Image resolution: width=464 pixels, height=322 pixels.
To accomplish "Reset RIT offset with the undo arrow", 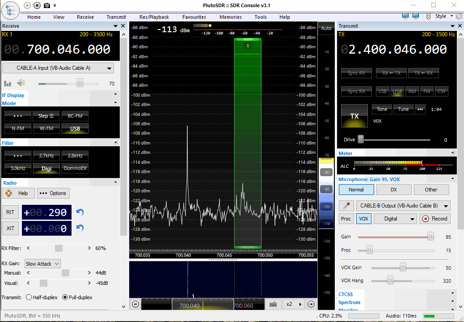I will click(80, 212).
